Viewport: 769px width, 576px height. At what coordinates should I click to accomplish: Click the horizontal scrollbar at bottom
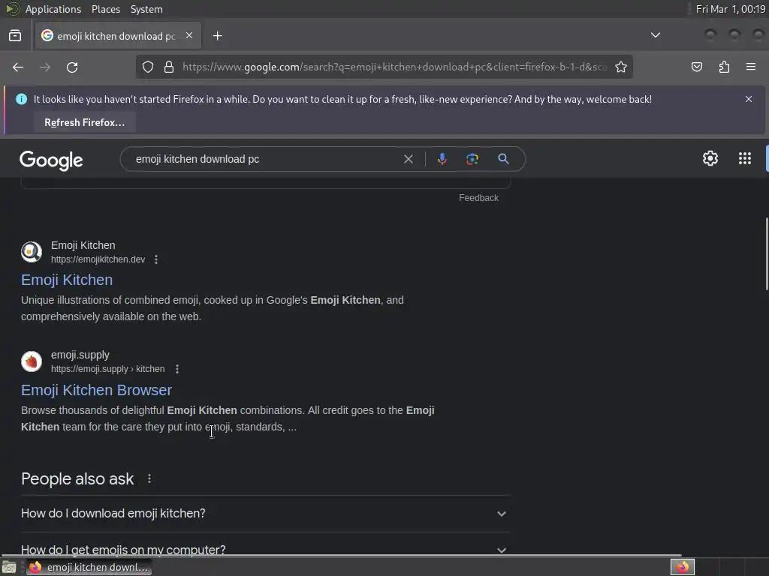342,556
